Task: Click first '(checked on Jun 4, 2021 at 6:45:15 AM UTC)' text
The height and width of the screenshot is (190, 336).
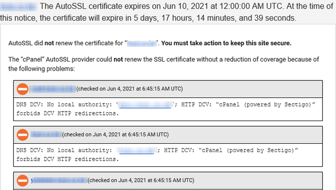Action: click(130, 89)
